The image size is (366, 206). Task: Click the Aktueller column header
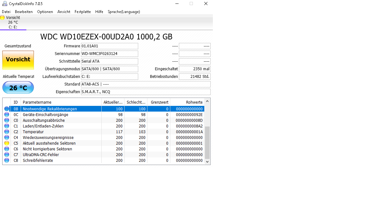[x=113, y=102]
